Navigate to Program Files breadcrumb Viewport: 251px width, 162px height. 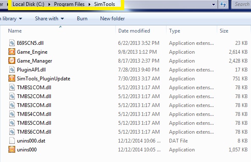coord(69,4)
